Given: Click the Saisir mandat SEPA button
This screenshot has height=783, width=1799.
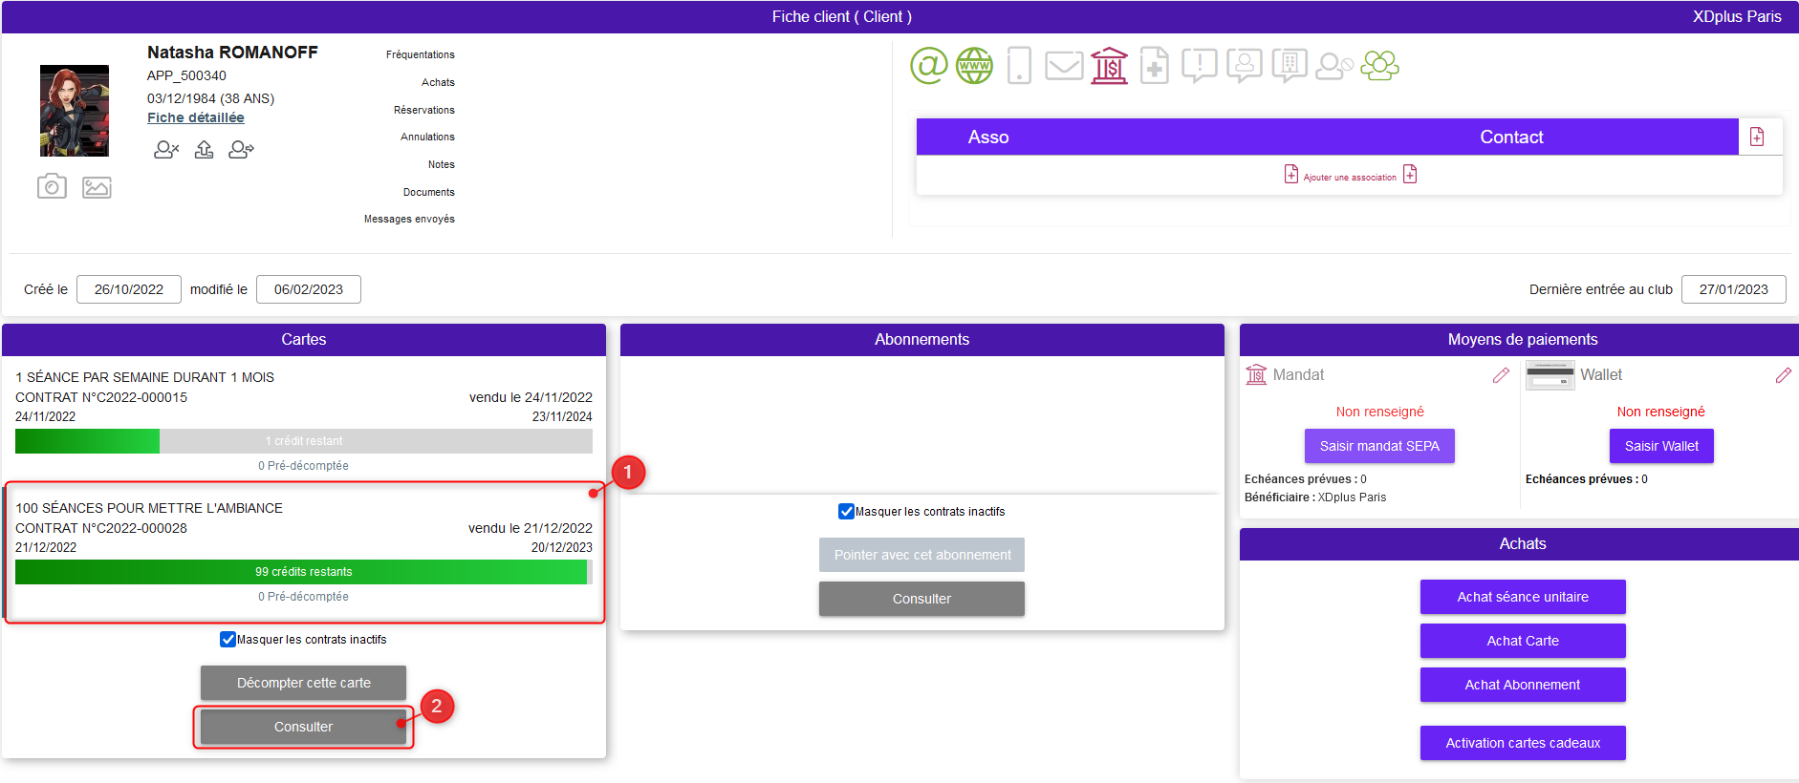Looking at the screenshot, I should 1378,446.
